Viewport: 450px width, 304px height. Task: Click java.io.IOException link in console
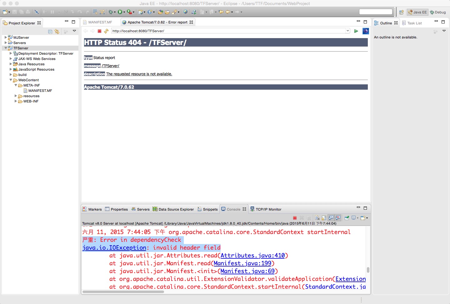pyautogui.click(x=114, y=248)
